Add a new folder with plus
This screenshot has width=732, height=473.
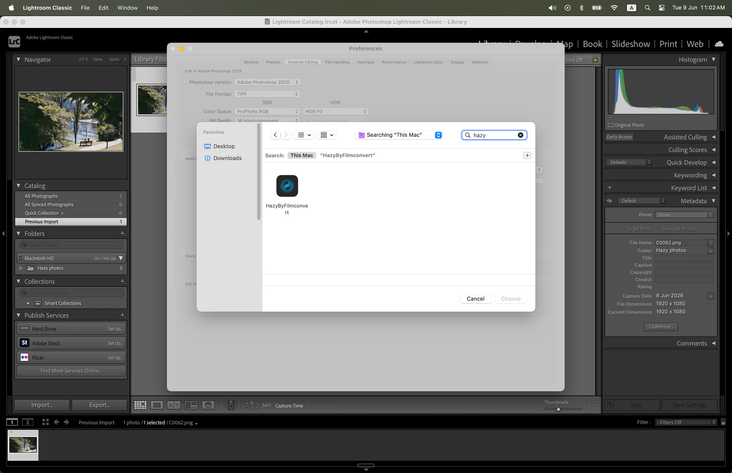[122, 234]
